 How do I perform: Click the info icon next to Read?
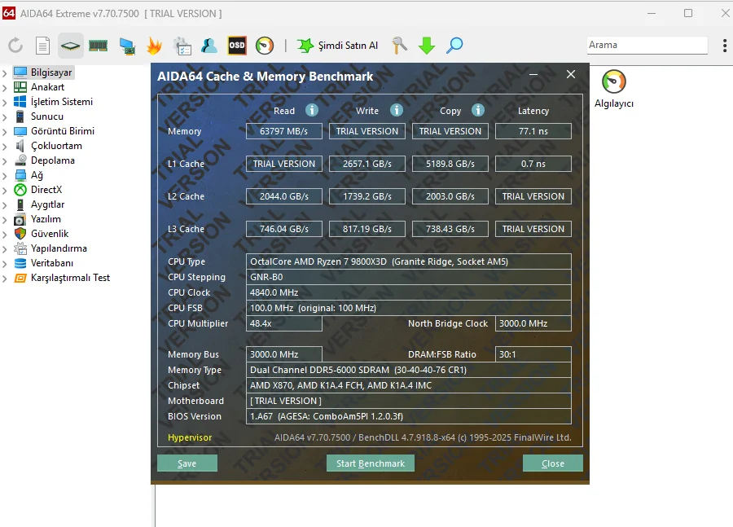point(311,110)
